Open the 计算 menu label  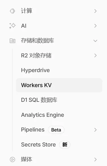point(27,11)
